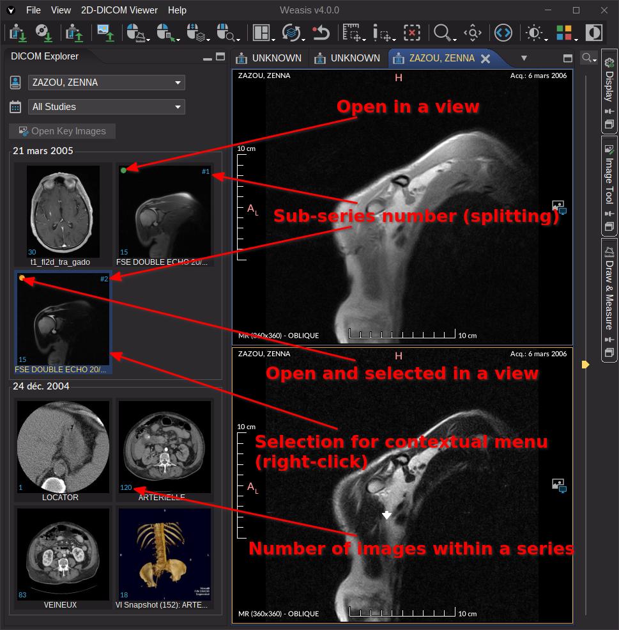The height and width of the screenshot is (630, 619).
Task: Toggle the blue scroll synchronization button
Action: tap(503, 33)
